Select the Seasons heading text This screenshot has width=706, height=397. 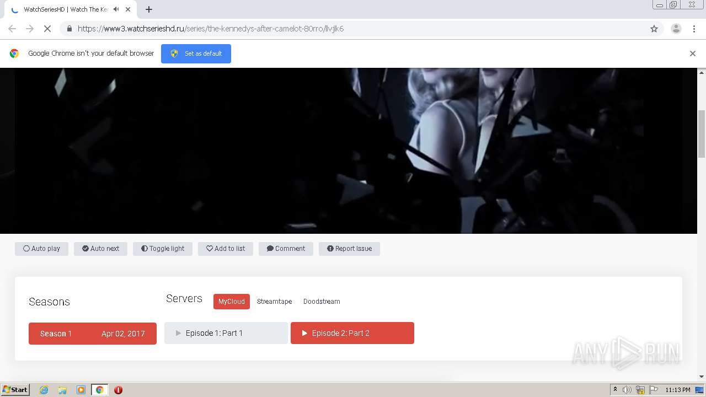[x=49, y=302]
